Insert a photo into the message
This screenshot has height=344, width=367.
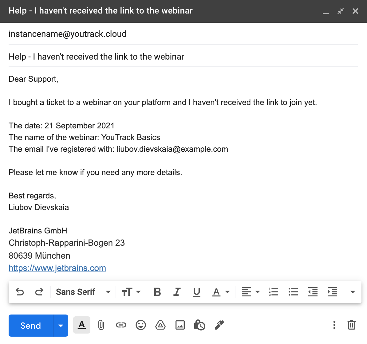(180, 325)
